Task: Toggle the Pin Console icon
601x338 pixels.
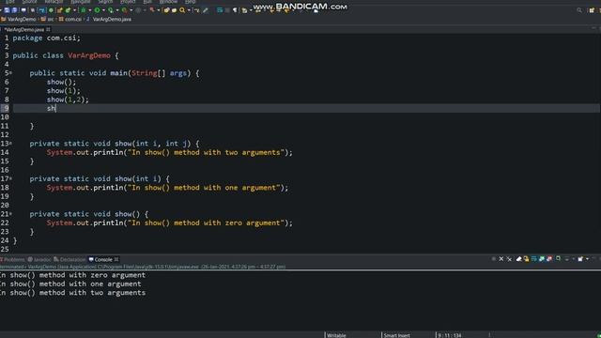Action: 558,259
